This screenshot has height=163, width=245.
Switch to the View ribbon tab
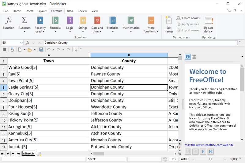(95, 11)
